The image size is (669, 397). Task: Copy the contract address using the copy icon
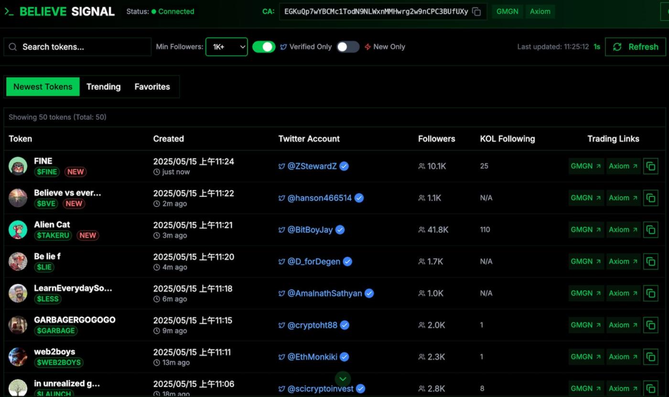tap(476, 11)
